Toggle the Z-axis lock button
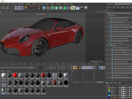 point(21,8)
